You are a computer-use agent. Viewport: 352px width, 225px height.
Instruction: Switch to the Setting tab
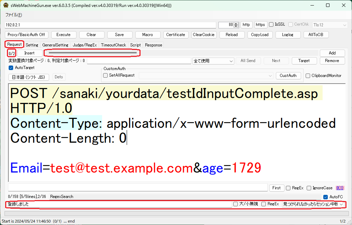pyautogui.click(x=32, y=45)
